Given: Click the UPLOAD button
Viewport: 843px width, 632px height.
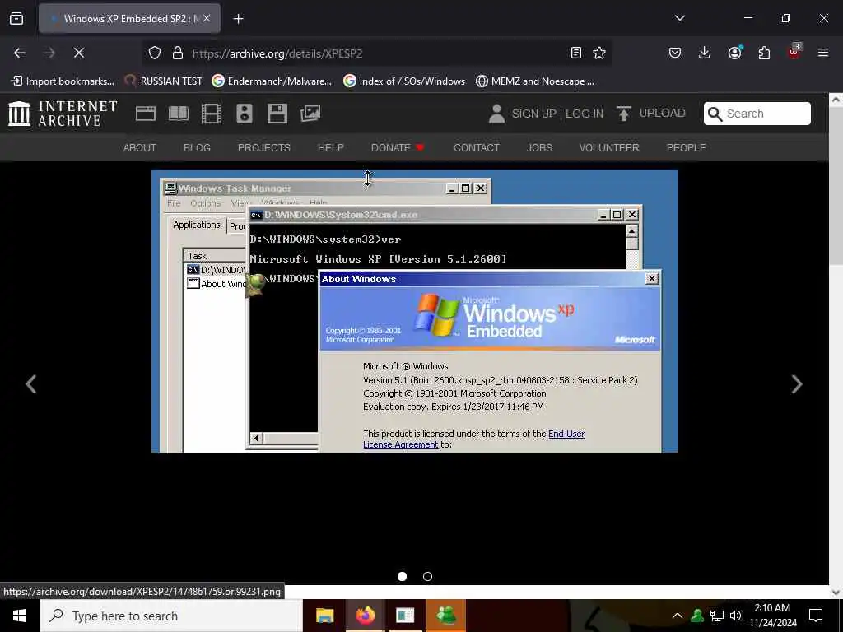Looking at the screenshot, I should [651, 113].
